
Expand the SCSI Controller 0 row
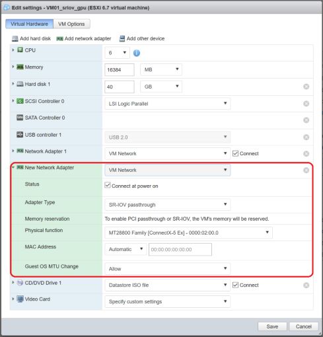[13, 101]
